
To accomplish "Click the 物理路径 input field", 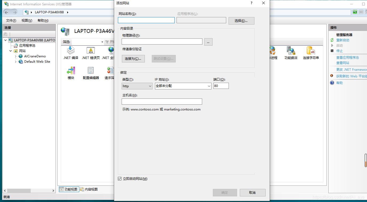I will click(162, 41).
